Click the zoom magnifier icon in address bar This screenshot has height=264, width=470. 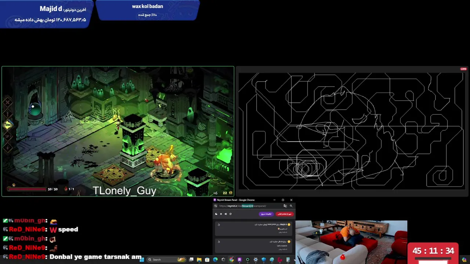(291, 206)
